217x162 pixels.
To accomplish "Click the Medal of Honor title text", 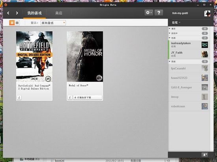I will click(79, 86).
